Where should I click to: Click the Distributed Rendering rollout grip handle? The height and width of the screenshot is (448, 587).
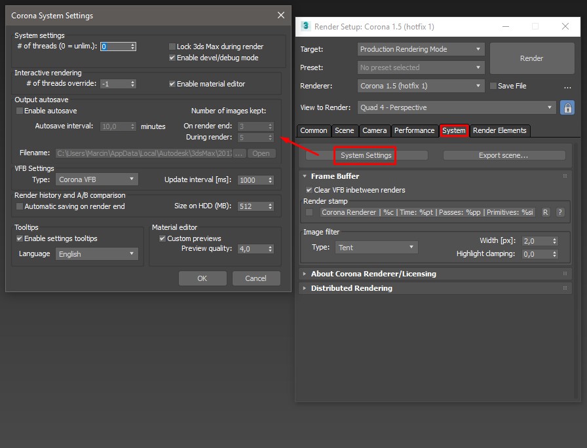(x=565, y=288)
